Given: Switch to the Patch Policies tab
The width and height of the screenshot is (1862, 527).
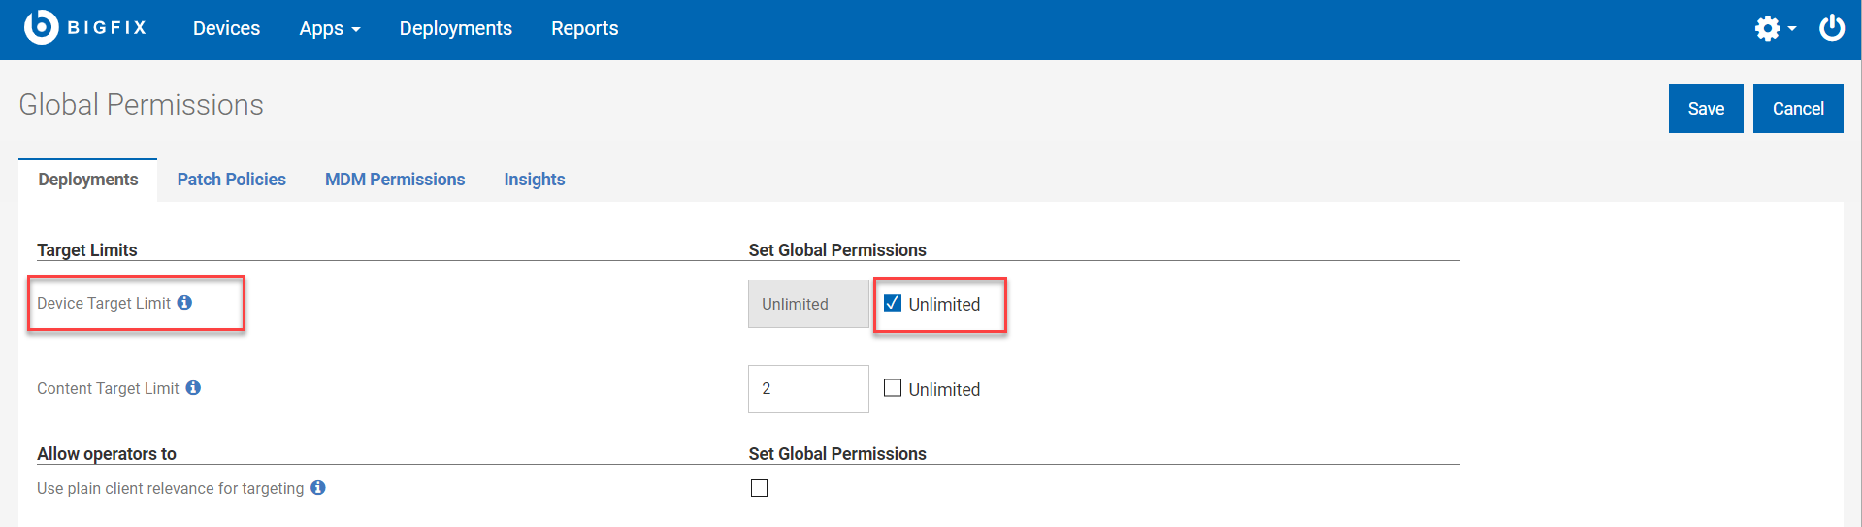Looking at the screenshot, I should click(x=231, y=180).
